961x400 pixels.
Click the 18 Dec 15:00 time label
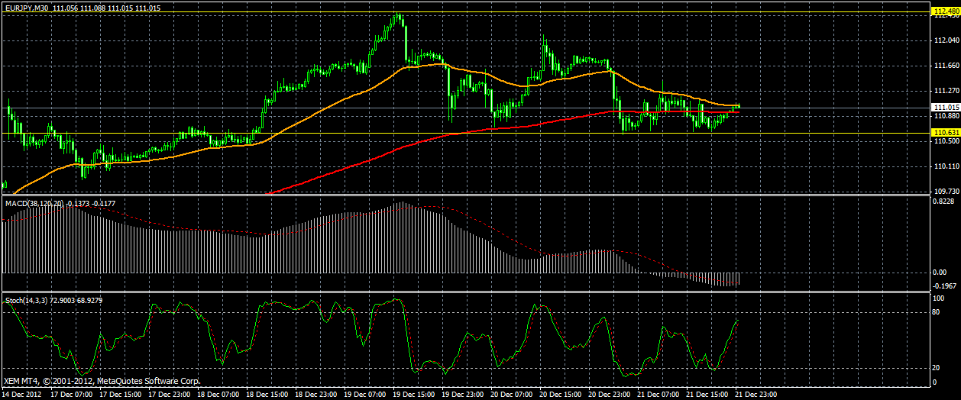pos(266,395)
